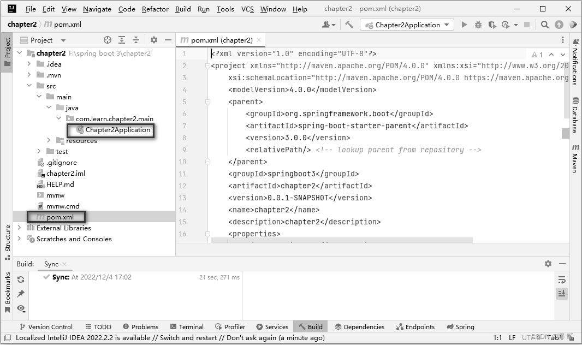Viewport: 582px width, 345px height.
Task: Open the Navigate menu
Action: 97,9
